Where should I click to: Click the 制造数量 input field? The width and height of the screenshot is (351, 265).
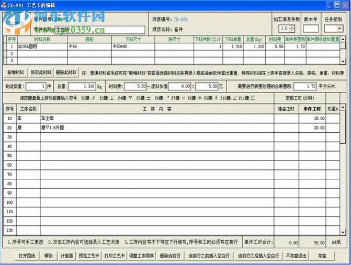[x=36, y=86]
